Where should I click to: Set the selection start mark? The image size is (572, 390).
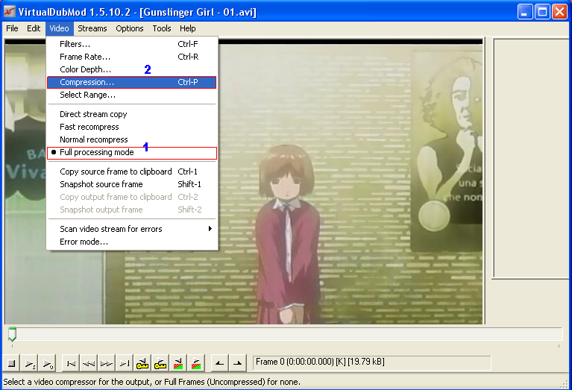(219, 363)
